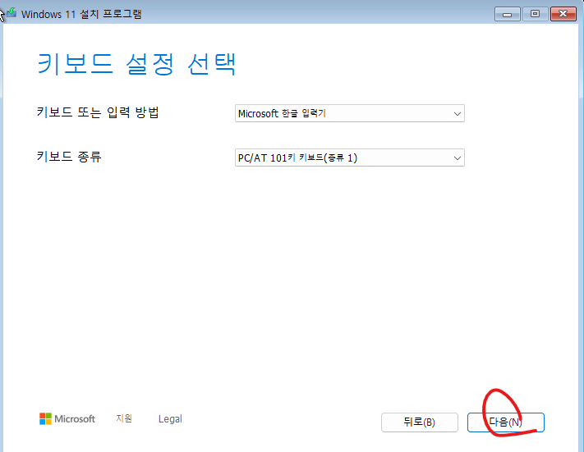Click the 키보드 설정 선택 heading

point(136,64)
